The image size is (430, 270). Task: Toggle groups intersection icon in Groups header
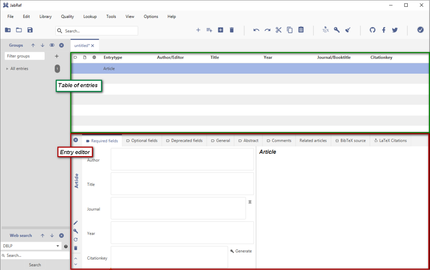52,45
